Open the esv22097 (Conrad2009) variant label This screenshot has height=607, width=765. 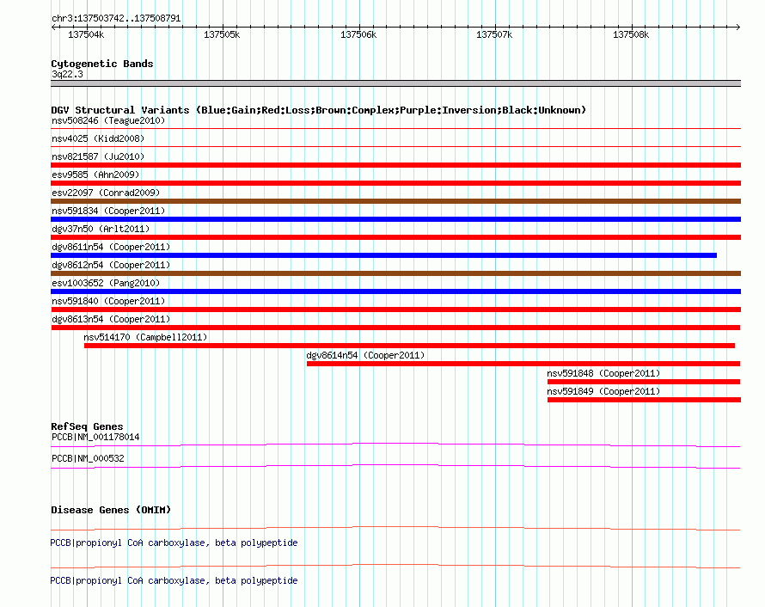tap(106, 193)
